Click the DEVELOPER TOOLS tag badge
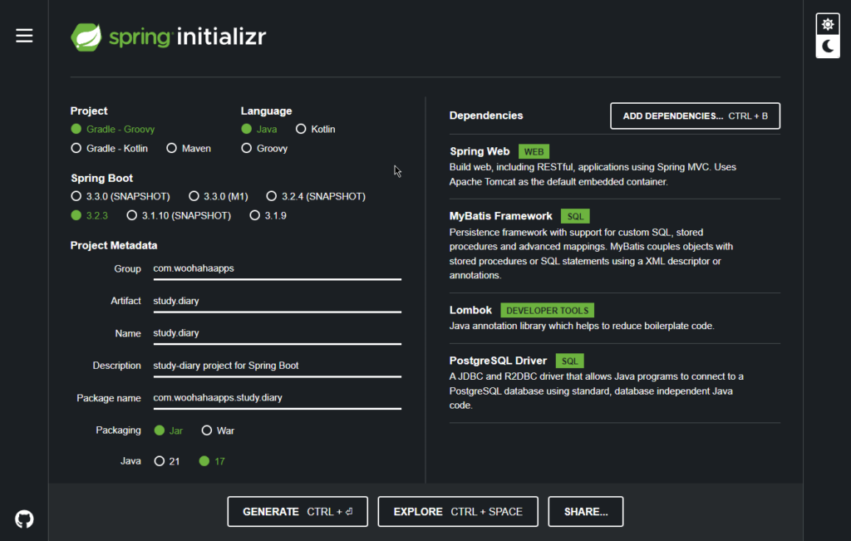Image resolution: width=851 pixels, height=541 pixels. pos(547,310)
